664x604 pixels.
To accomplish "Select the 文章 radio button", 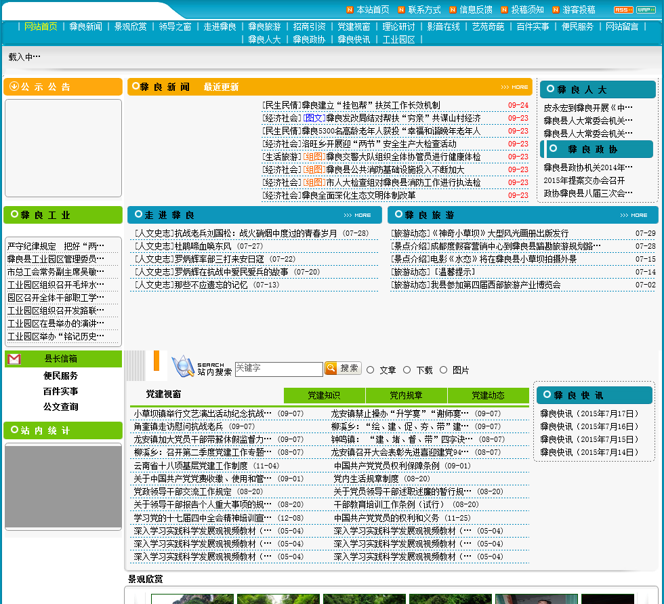I will click(371, 370).
